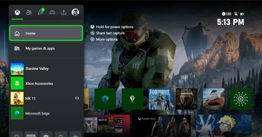
Task: Click More options hint
Action: click(107, 39)
